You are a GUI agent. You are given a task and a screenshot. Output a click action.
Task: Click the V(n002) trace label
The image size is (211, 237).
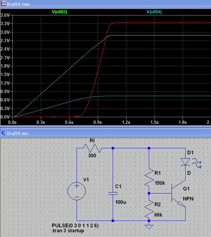60,12
